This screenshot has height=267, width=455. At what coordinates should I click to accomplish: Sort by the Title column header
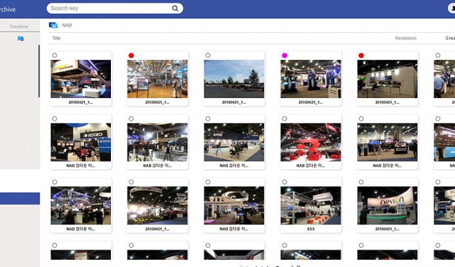pos(56,38)
